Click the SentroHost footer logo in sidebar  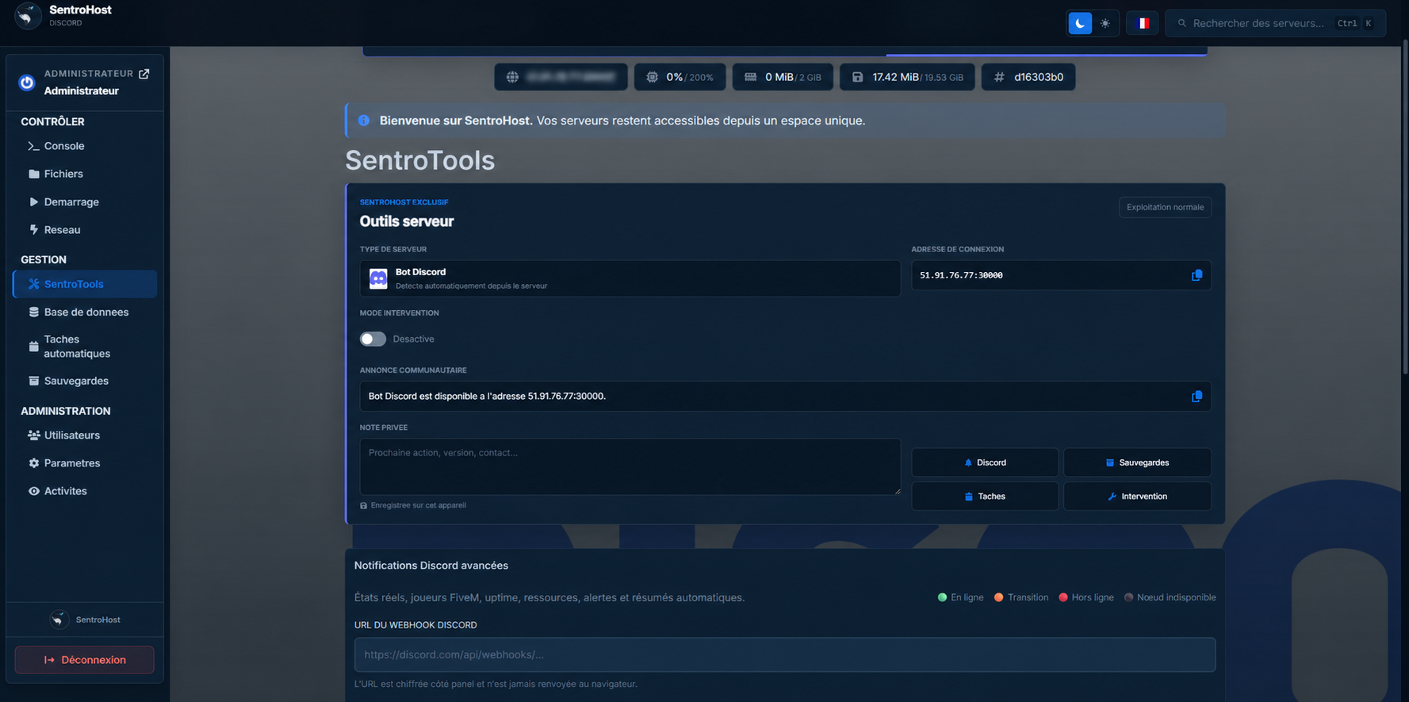point(59,620)
